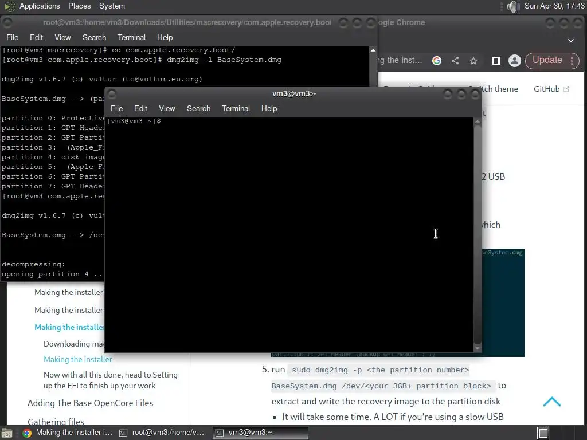Toggle Chrome side panel icon

496,61
